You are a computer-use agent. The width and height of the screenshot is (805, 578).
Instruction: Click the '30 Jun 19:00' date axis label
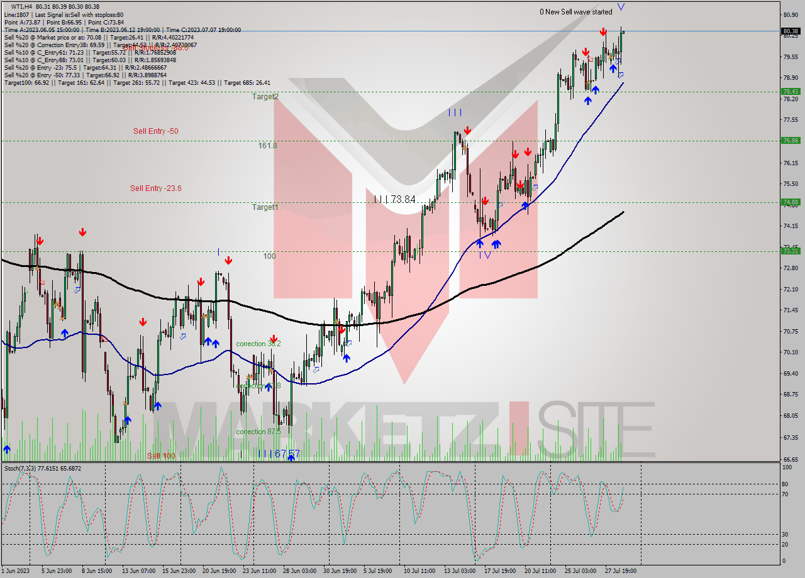point(340,571)
